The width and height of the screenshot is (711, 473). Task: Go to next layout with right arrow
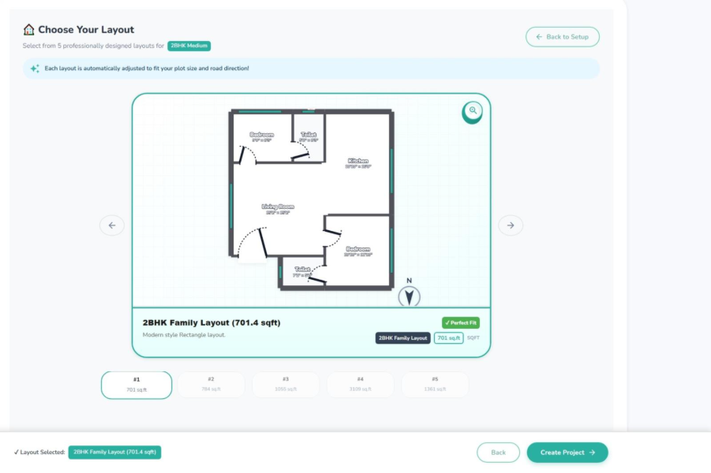click(x=511, y=225)
